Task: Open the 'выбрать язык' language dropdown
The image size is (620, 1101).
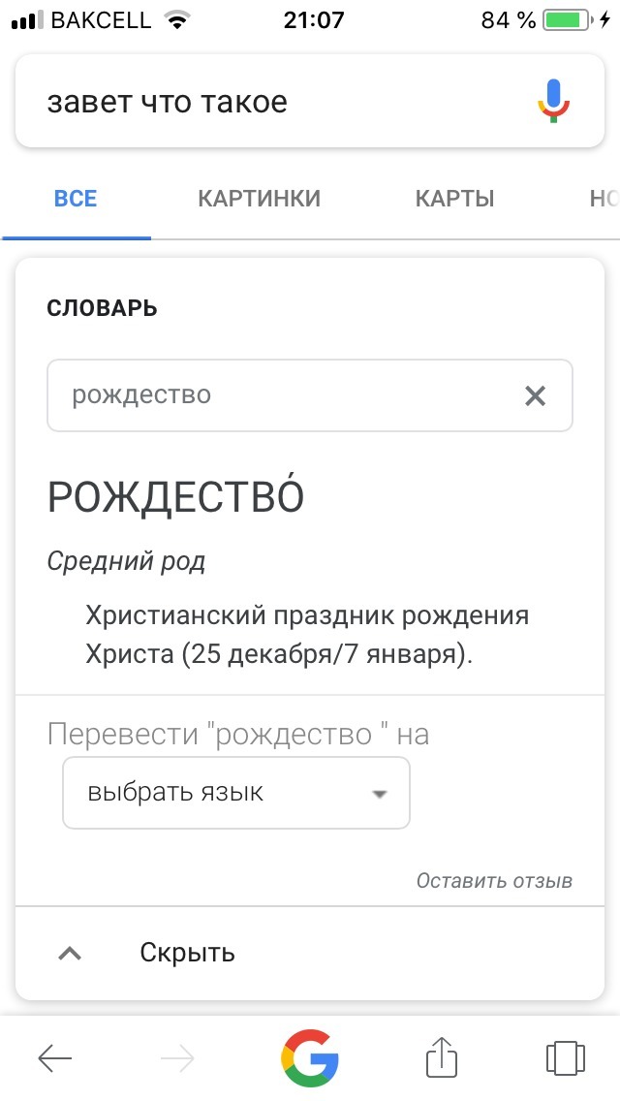Action: (236, 793)
